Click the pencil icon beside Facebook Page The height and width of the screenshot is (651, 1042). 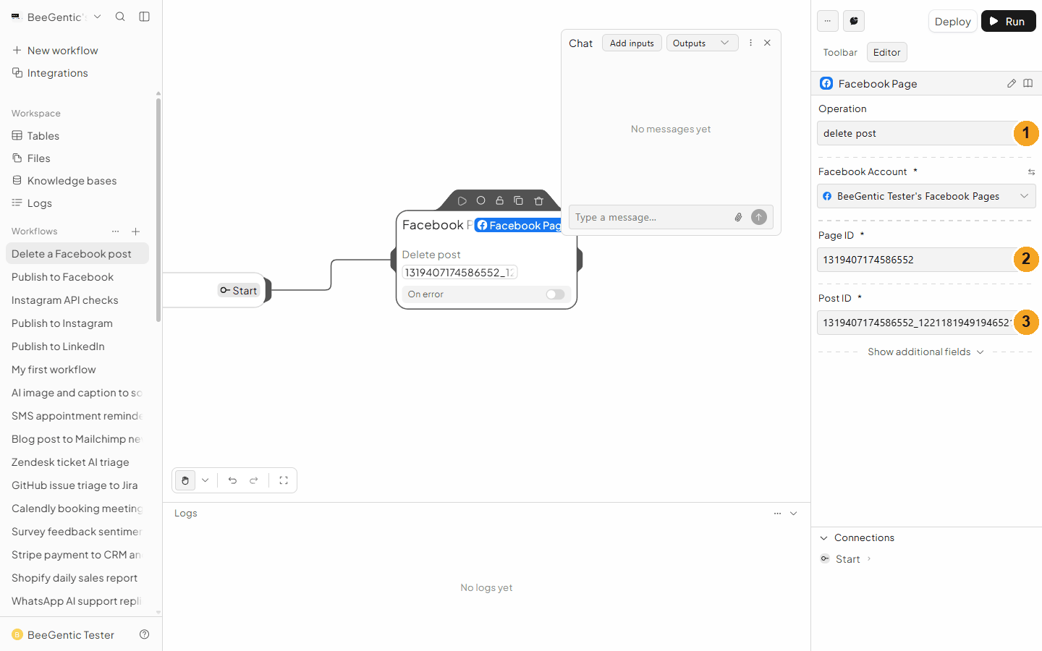1012,83
